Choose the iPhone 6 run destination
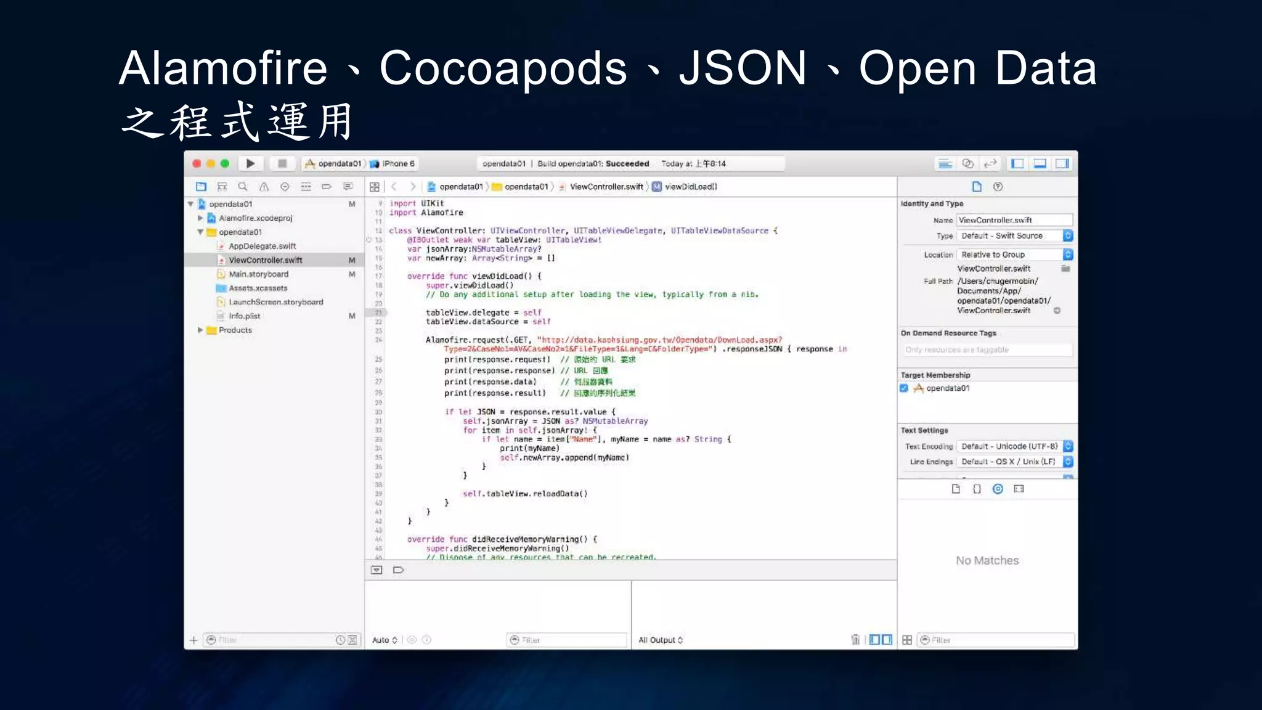 click(393, 163)
